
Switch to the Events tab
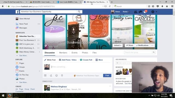click(74, 53)
